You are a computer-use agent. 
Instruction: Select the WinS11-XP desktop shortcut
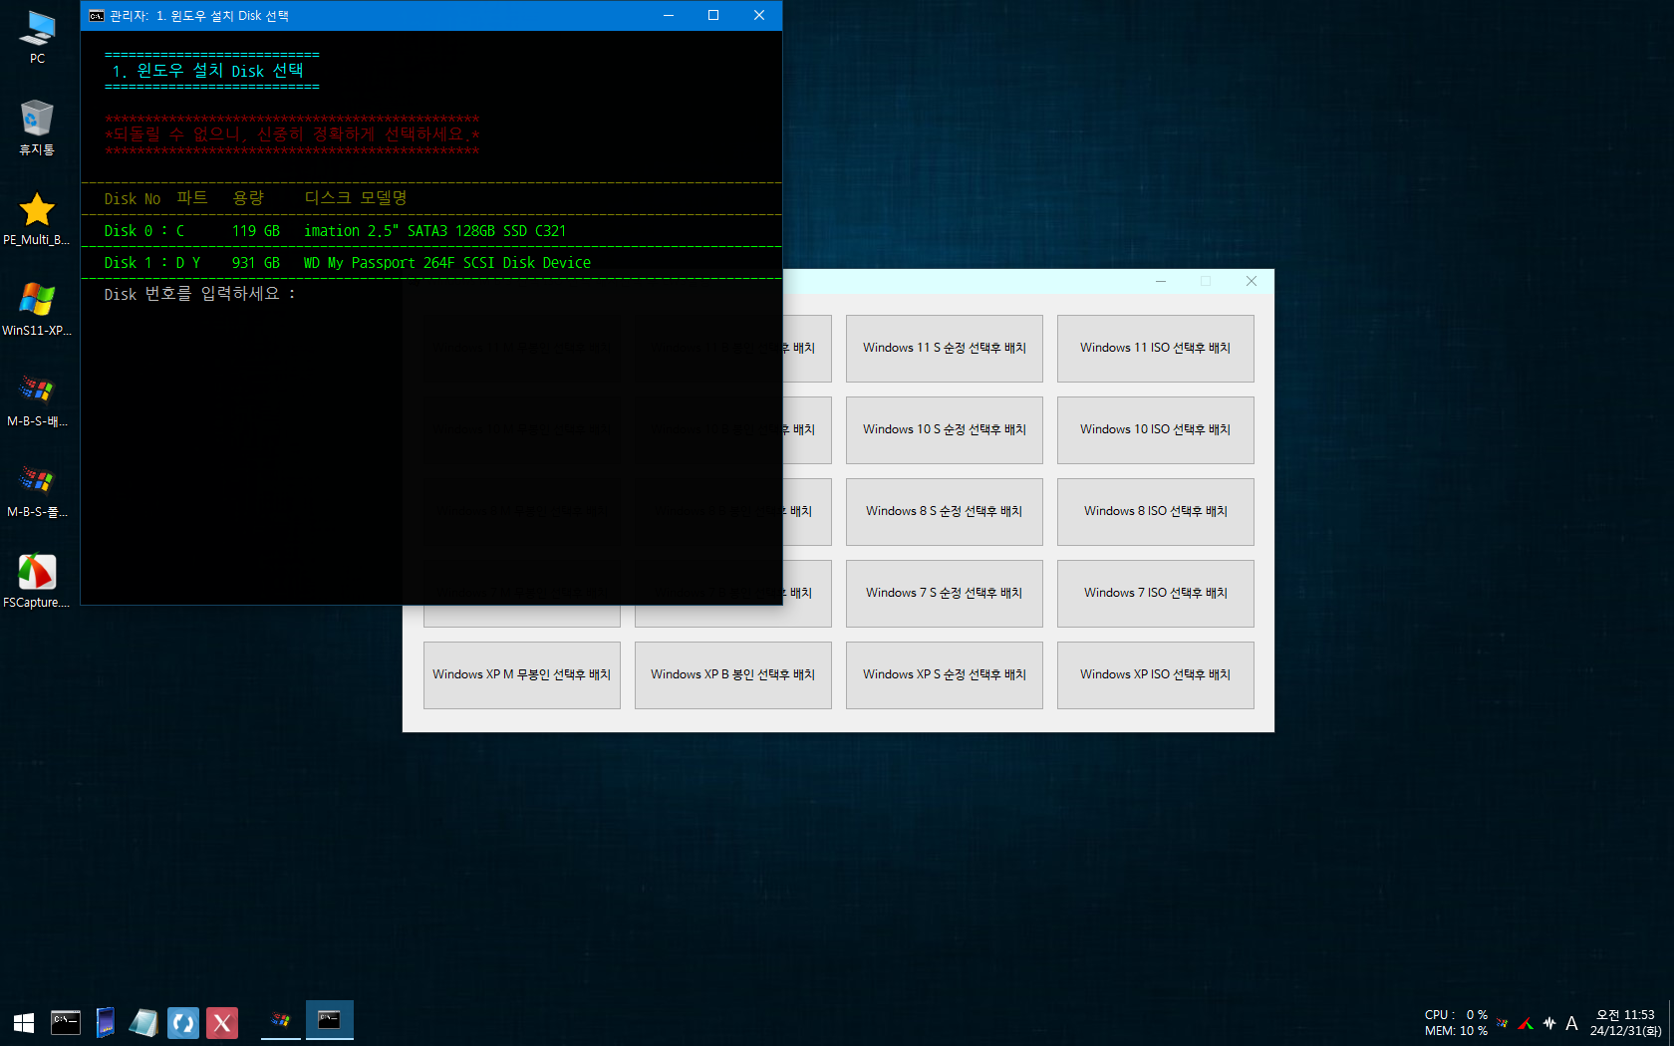coord(37,309)
